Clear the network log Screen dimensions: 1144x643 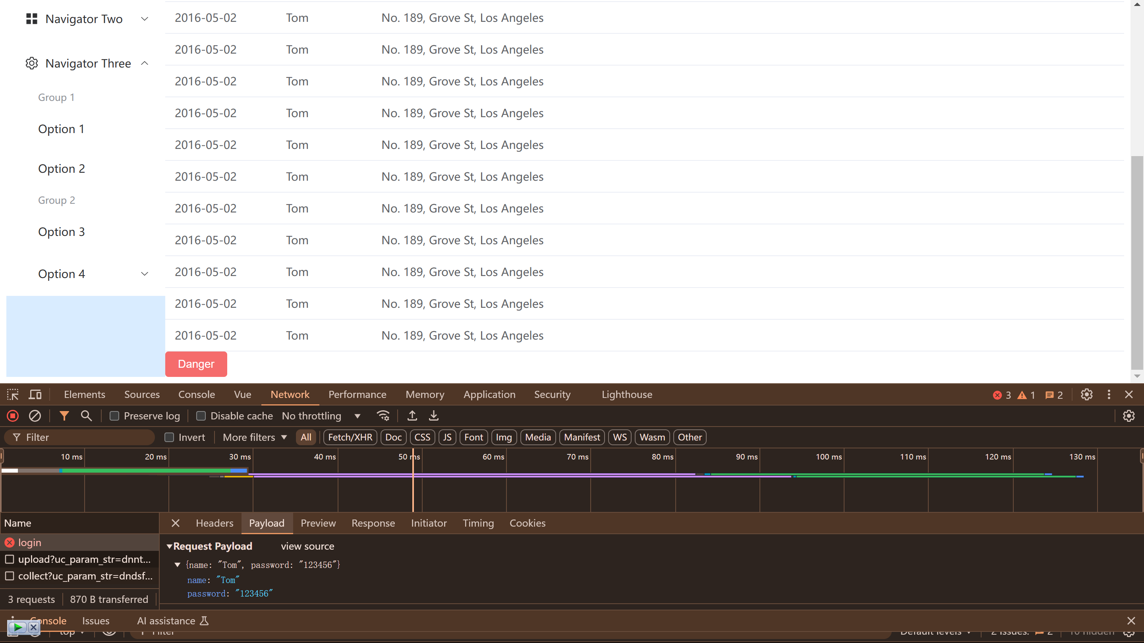pyautogui.click(x=35, y=416)
